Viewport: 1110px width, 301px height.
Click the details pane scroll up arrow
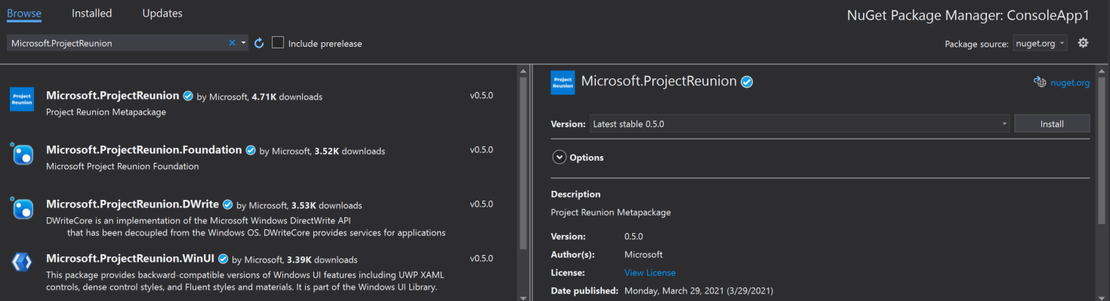[1102, 70]
